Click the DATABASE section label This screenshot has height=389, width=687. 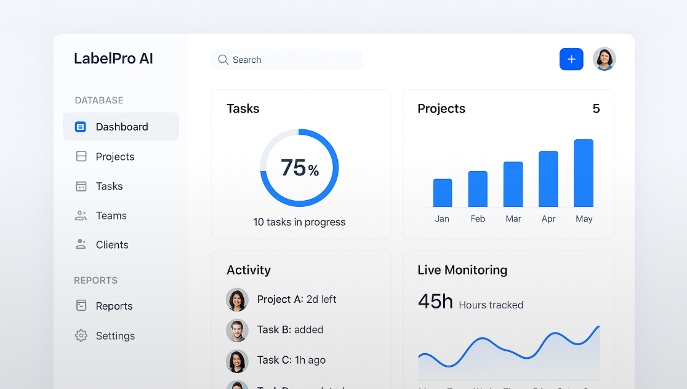click(99, 100)
